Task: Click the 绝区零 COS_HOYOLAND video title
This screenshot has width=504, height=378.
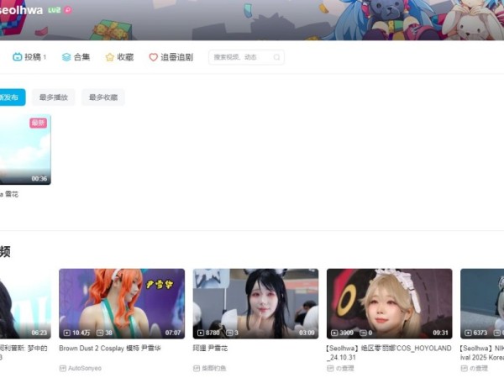Action: pos(389,353)
